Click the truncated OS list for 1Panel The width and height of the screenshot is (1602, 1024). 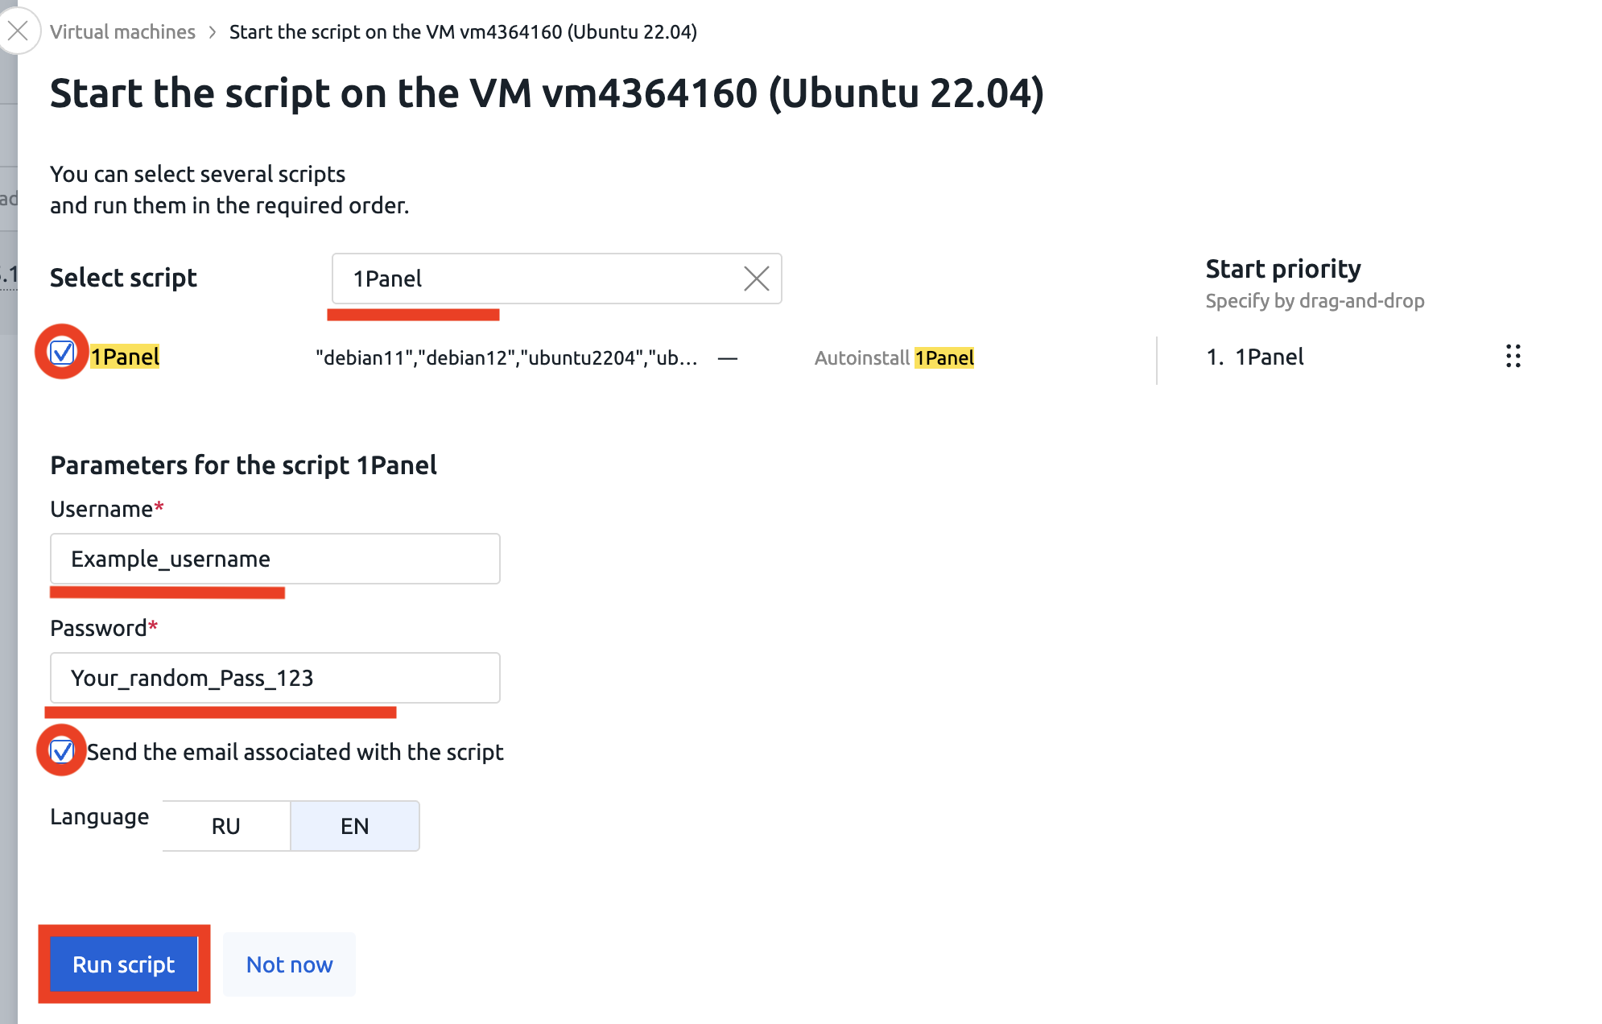pos(506,357)
